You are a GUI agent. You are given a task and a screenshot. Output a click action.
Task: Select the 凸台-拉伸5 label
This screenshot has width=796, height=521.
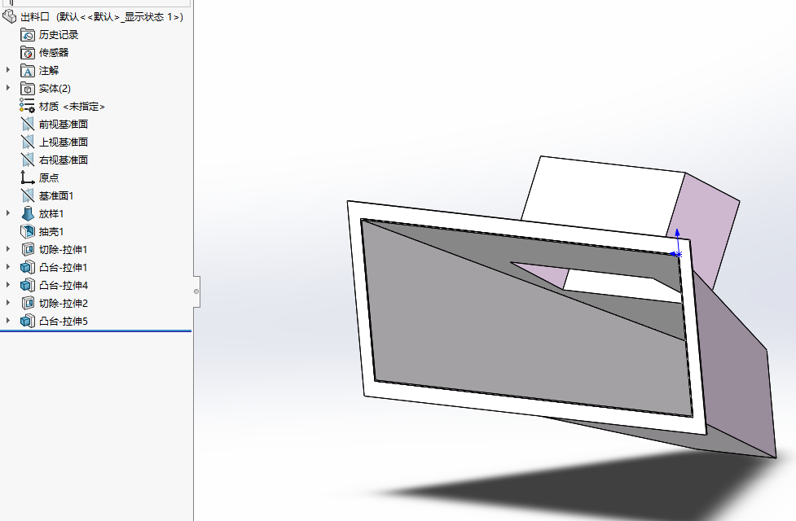pyautogui.click(x=64, y=321)
